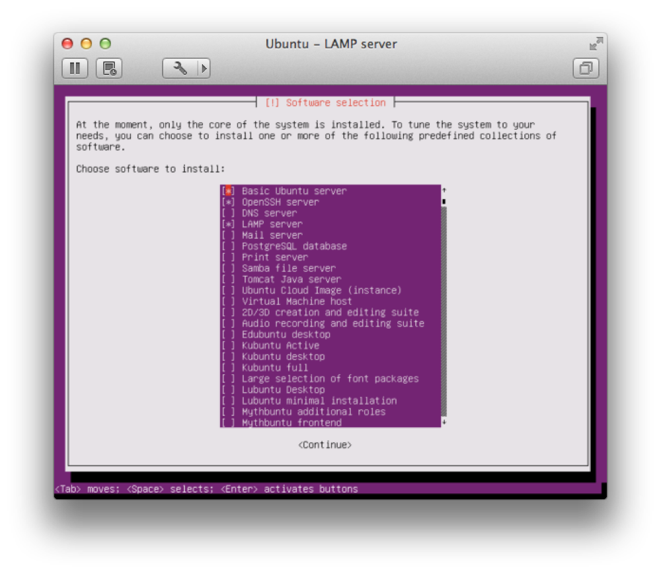
Task: Take a snapshot of the VM
Action: tap(109, 68)
